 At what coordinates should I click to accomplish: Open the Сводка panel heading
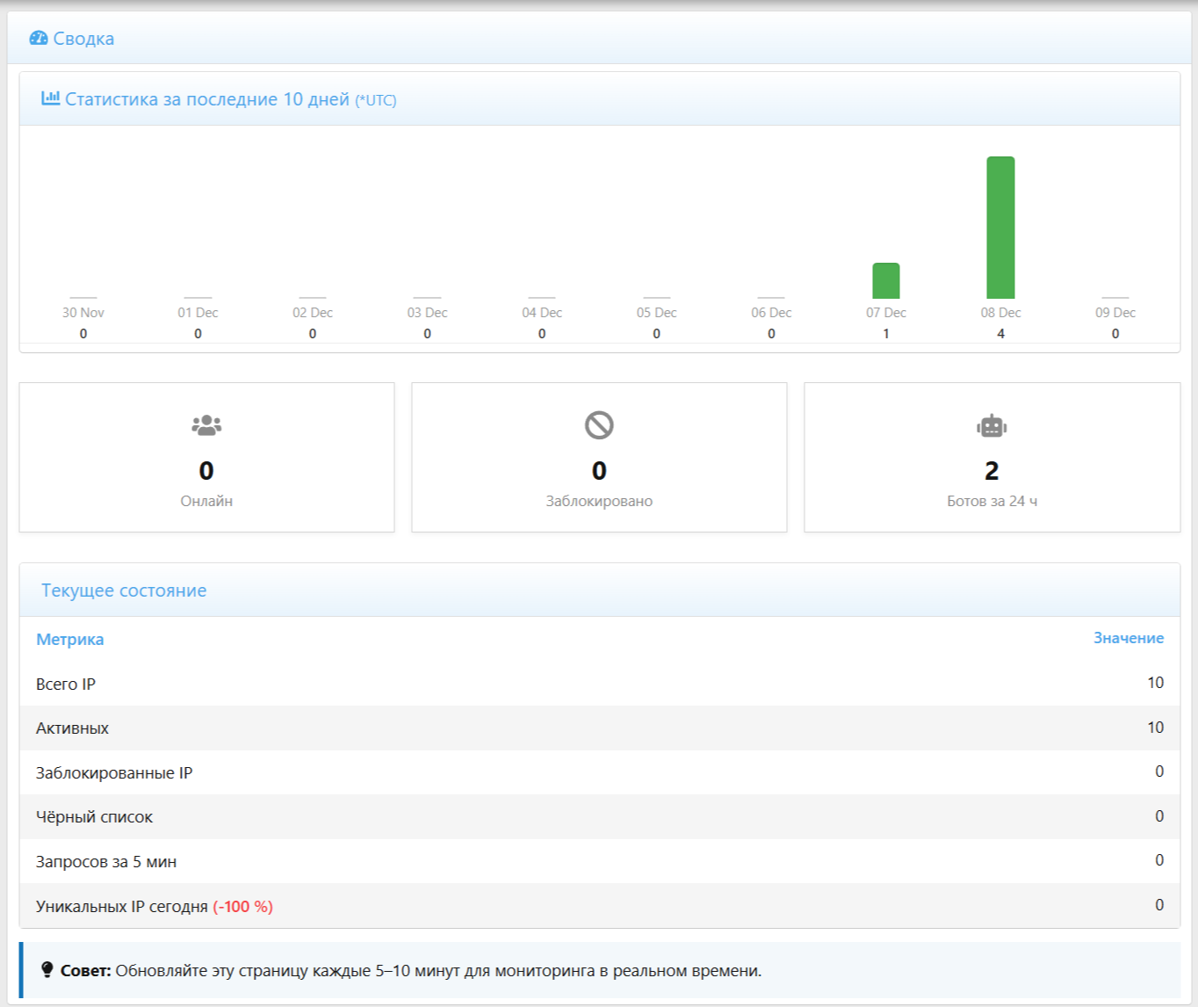pos(83,39)
